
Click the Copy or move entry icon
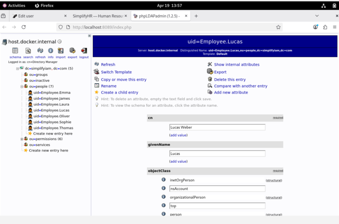tap(97, 79)
